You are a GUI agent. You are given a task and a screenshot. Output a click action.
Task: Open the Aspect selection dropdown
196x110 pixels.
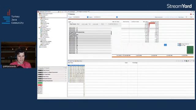point(106,17)
